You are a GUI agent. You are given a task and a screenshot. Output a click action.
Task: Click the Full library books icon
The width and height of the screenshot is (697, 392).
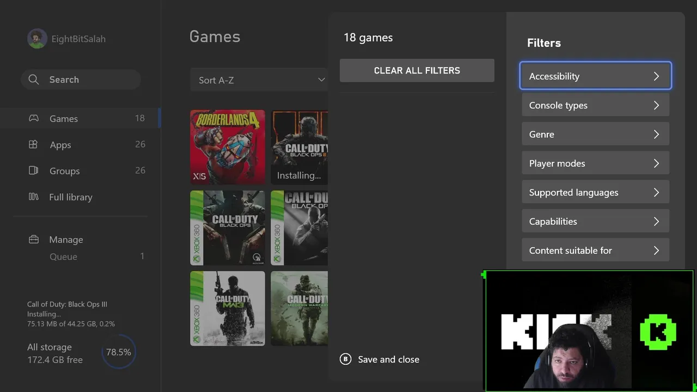tap(33, 197)
